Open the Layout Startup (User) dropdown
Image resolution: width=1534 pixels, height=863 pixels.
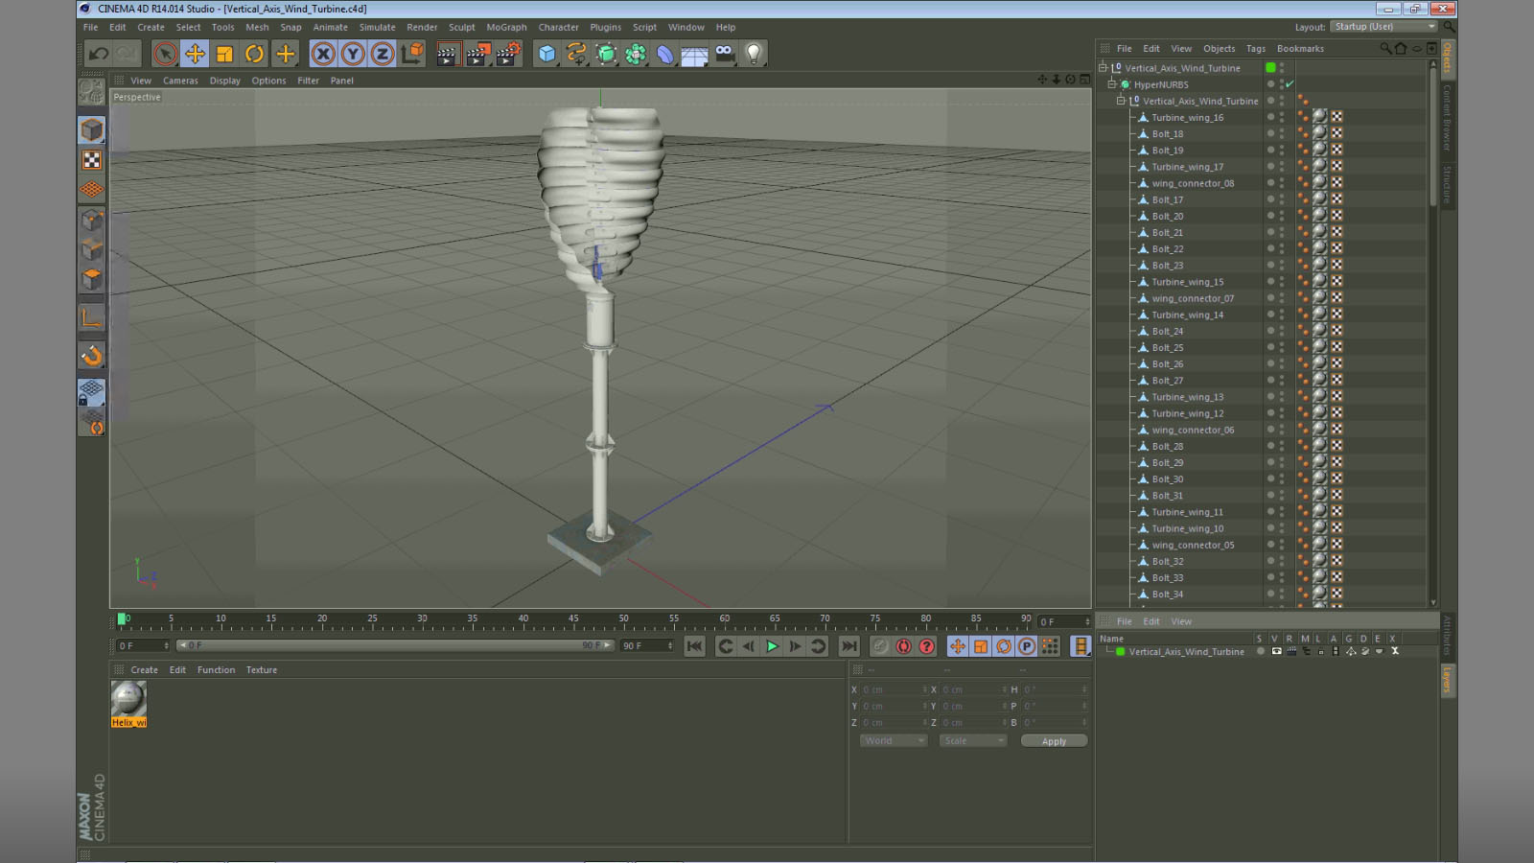tap(1384, 27)
